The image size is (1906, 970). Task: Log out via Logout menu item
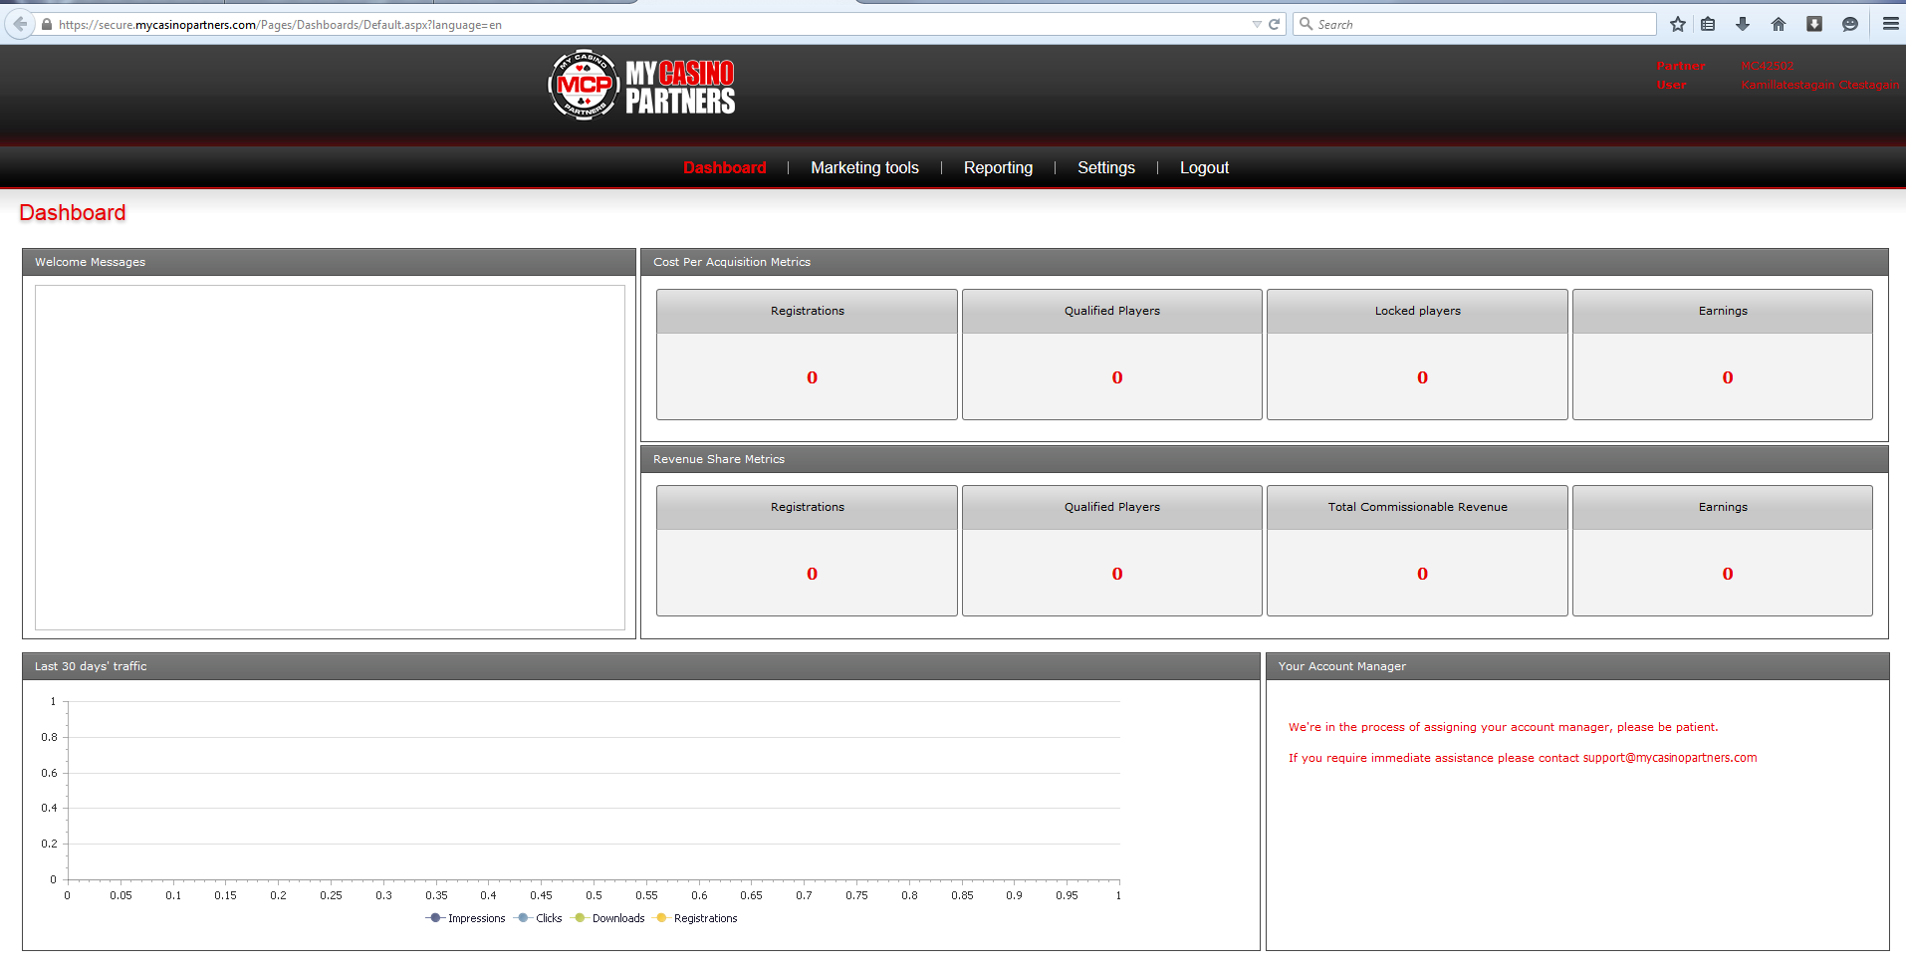pyautogui.click(x=1204, y=167)
